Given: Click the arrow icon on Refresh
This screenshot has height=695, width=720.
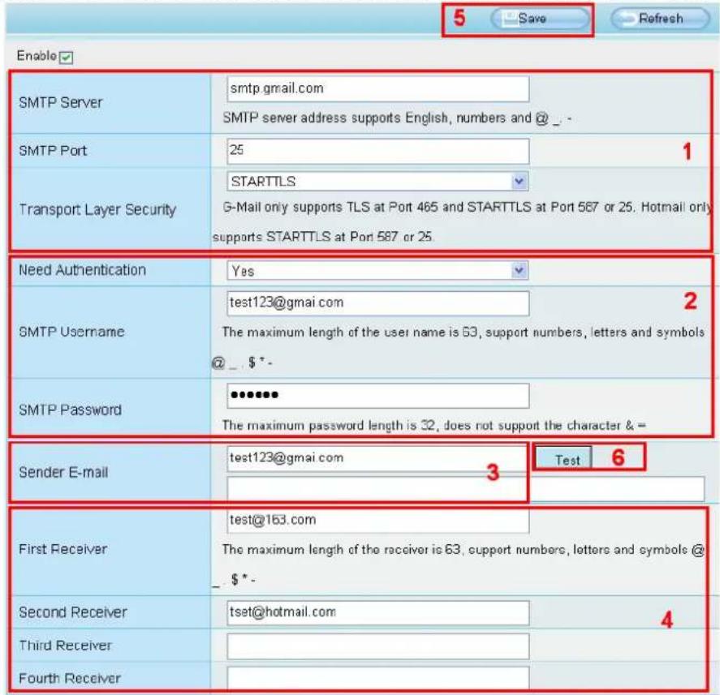Looking at the screenshot, I should 627,19.
